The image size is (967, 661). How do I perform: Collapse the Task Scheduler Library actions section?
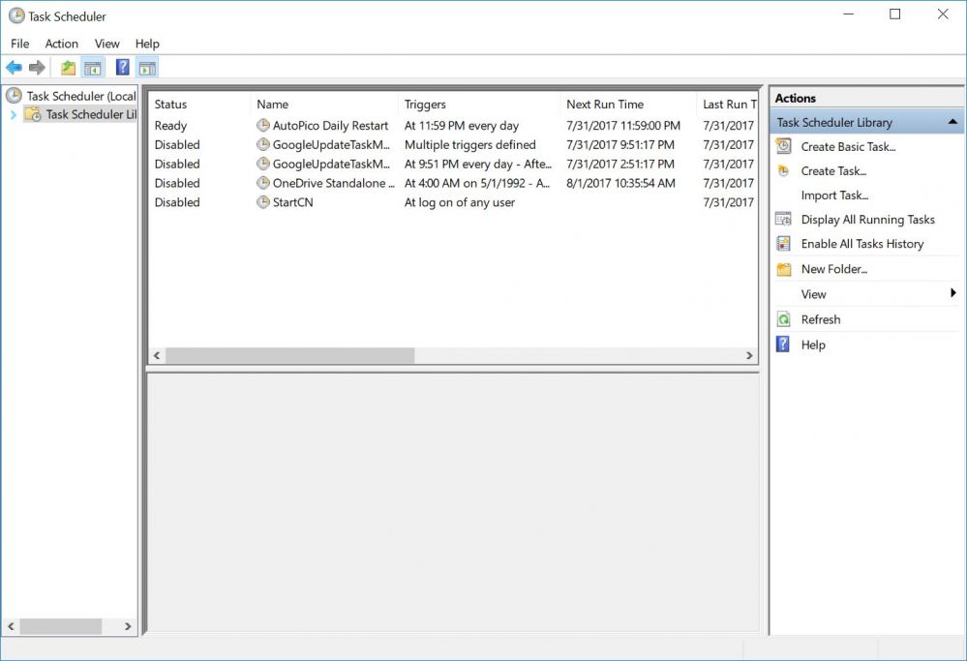[952, 121]
